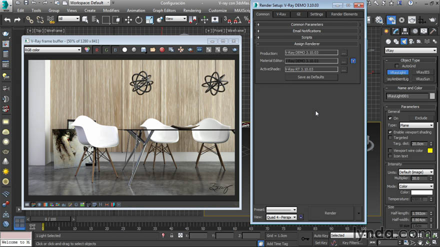440x247 pixels.
Task: Open the reference coordinate View dropdown
Action: tap(175, 19)
